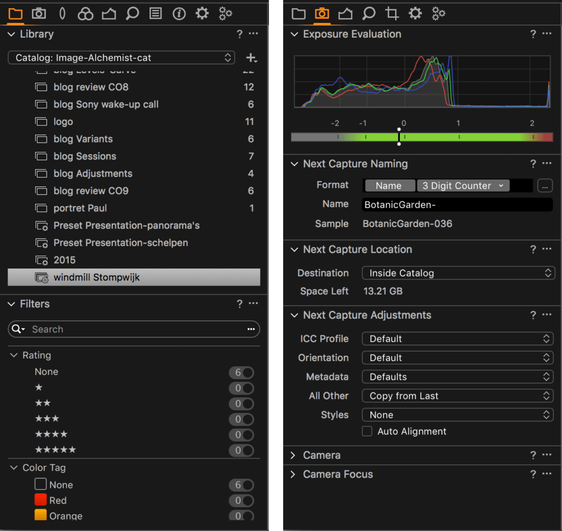The width and height of the screenshot is (562, 531).
Task: Click the naming format ellipsis button
Action: tap(545, 186)
